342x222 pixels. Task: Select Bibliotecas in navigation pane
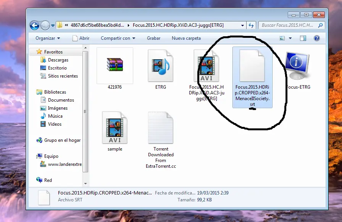(x=55, y=92)
